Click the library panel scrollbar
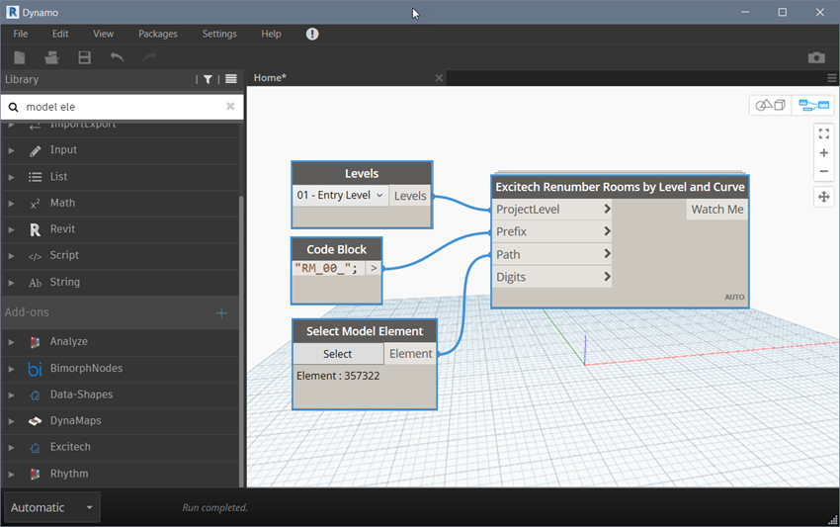840x527 pixels. [241, 340]
